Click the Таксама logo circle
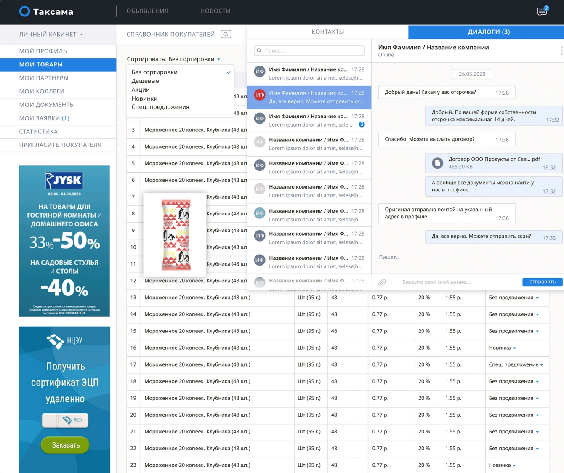Screen dimensions: 564x473 [x=24, y=11]
